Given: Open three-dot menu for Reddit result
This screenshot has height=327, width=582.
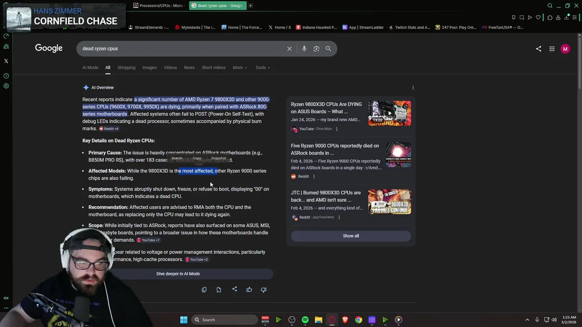Looking at the screenshot, I should (314, 177).
